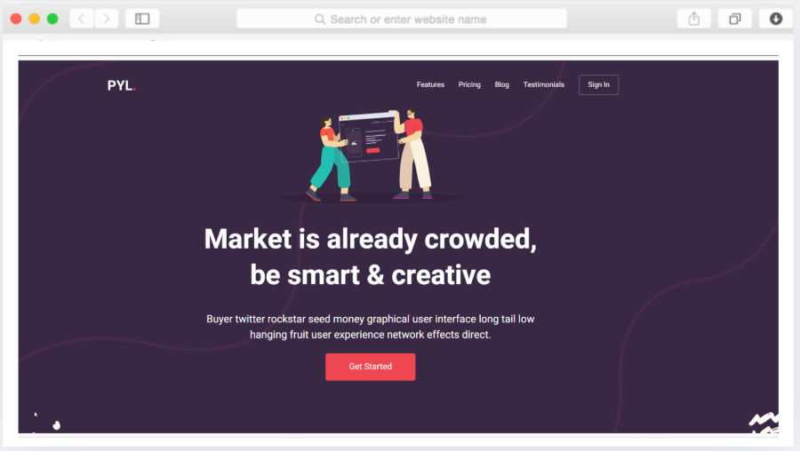The image size is (800, 451).
Task: Toggle the sidebar panel icon
Action: 142,19
